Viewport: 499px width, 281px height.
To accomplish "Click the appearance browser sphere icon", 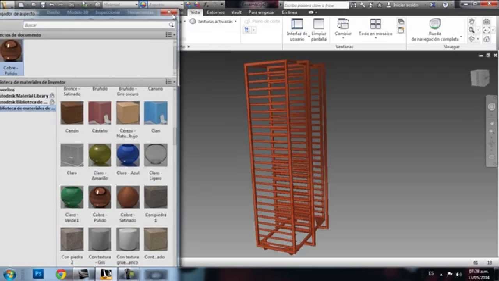I will (x=143, y=5).
